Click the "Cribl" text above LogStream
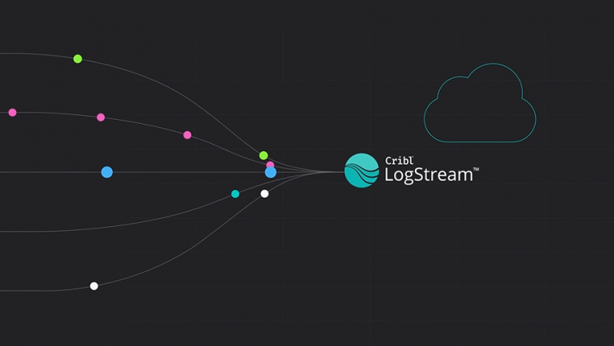The image size is (614, 346). (399, 161)
